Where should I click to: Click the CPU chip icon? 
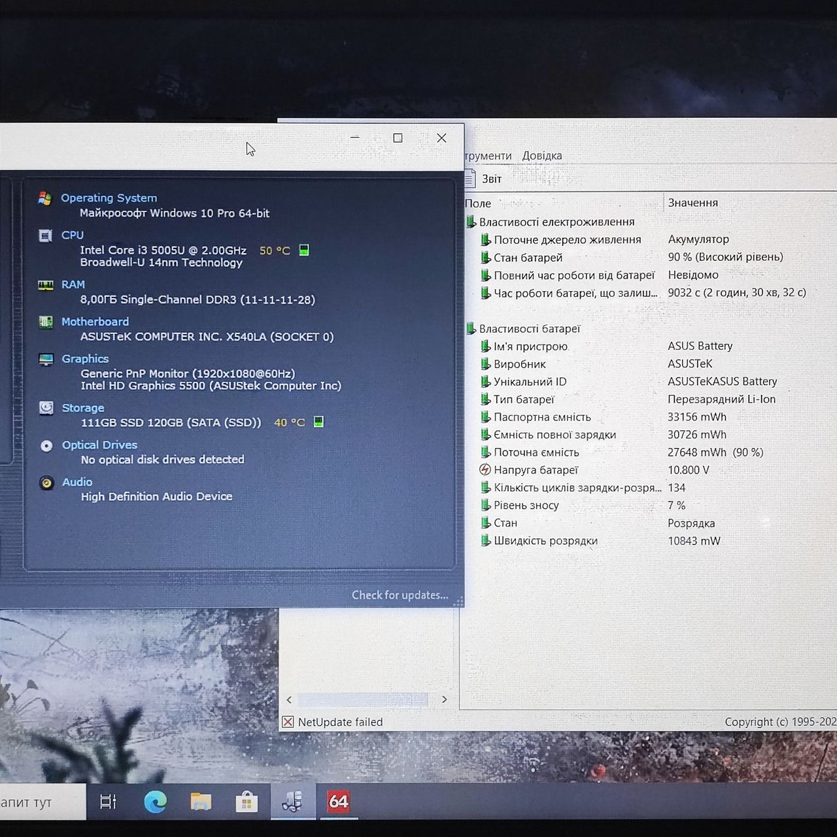coord(45,236)
